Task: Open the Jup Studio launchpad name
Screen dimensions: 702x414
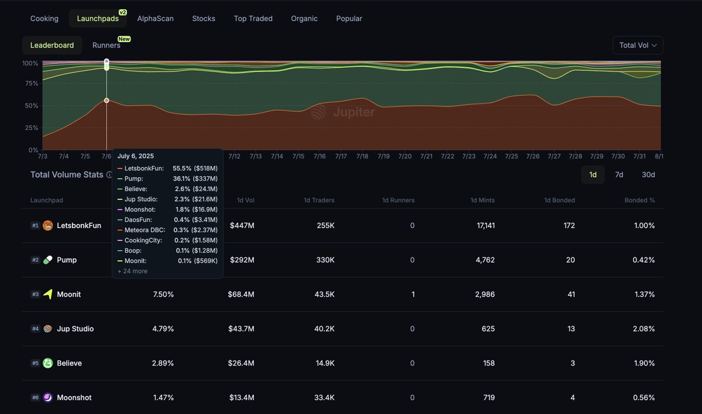Action: pyautogui.click(x=75, y=329)
